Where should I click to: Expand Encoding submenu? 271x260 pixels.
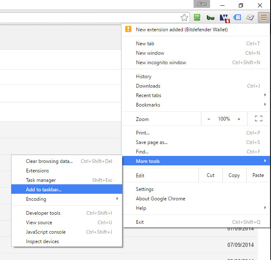[x=67, y=199]
